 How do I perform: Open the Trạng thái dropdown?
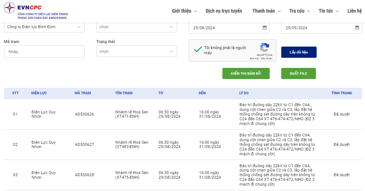pyautogui.click(x=136, y=51)
